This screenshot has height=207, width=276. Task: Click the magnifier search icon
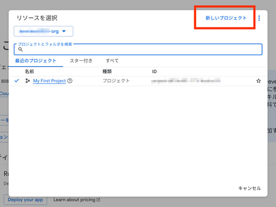(x=21, y=49)
